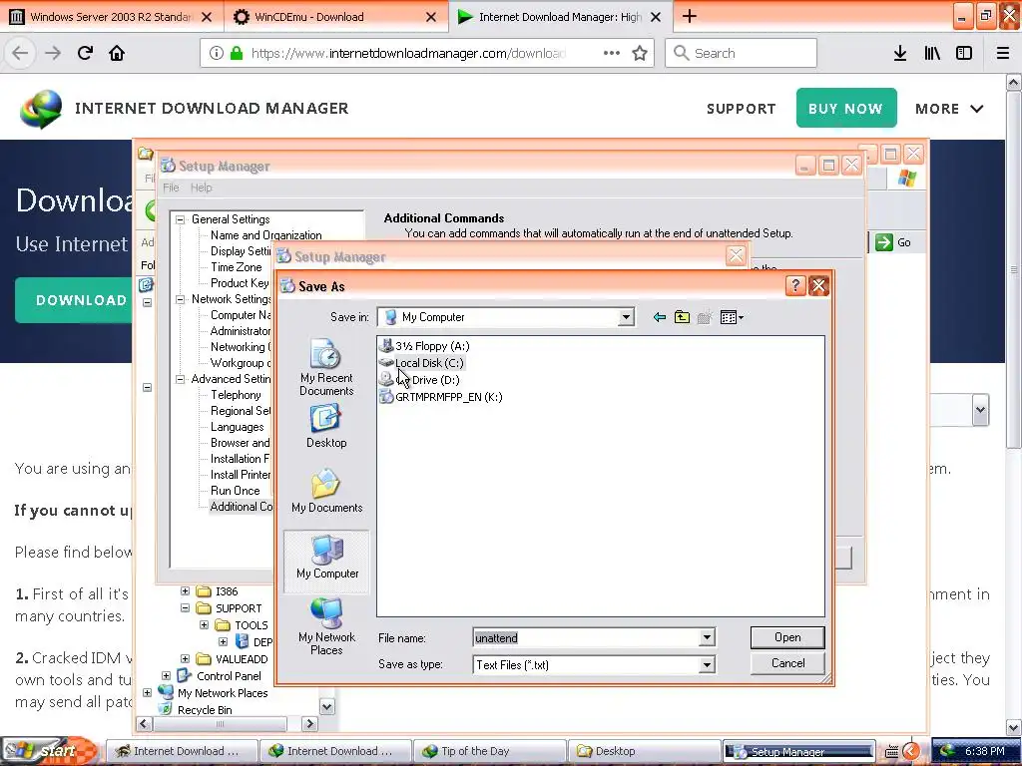
Task: Go back one folder in Save As
Action: pos(659,317)
